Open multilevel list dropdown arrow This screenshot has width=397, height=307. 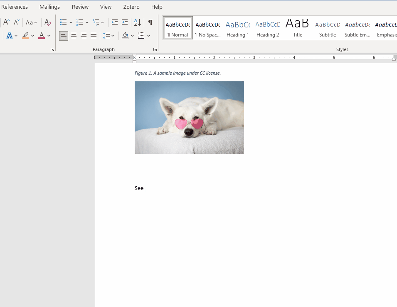[x=103, y=22]
